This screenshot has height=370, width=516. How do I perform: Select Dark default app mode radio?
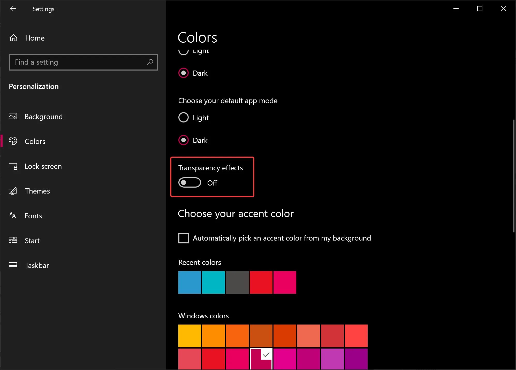point(184,140)
